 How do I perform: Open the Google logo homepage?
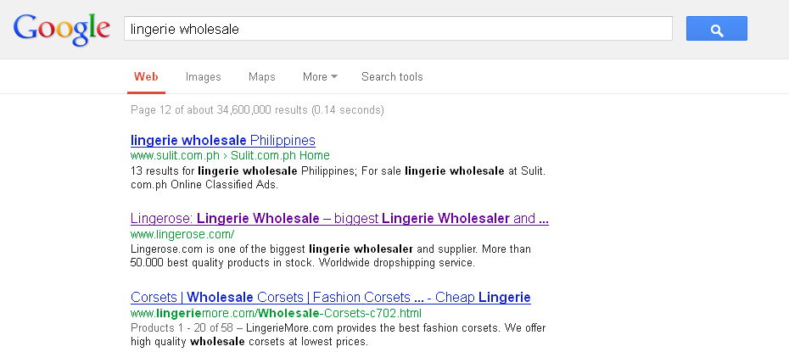(61, 29)
